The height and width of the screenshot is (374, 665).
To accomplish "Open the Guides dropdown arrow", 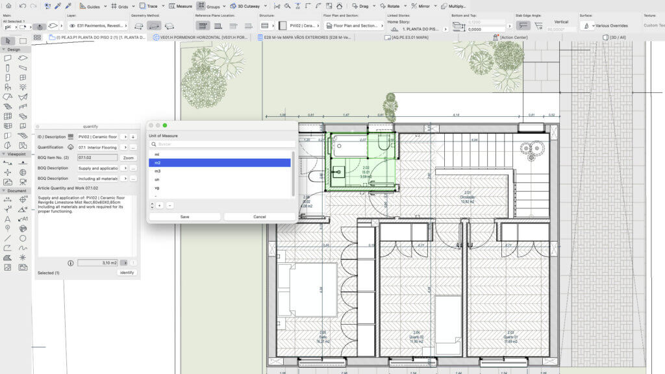I will point(105,6).
